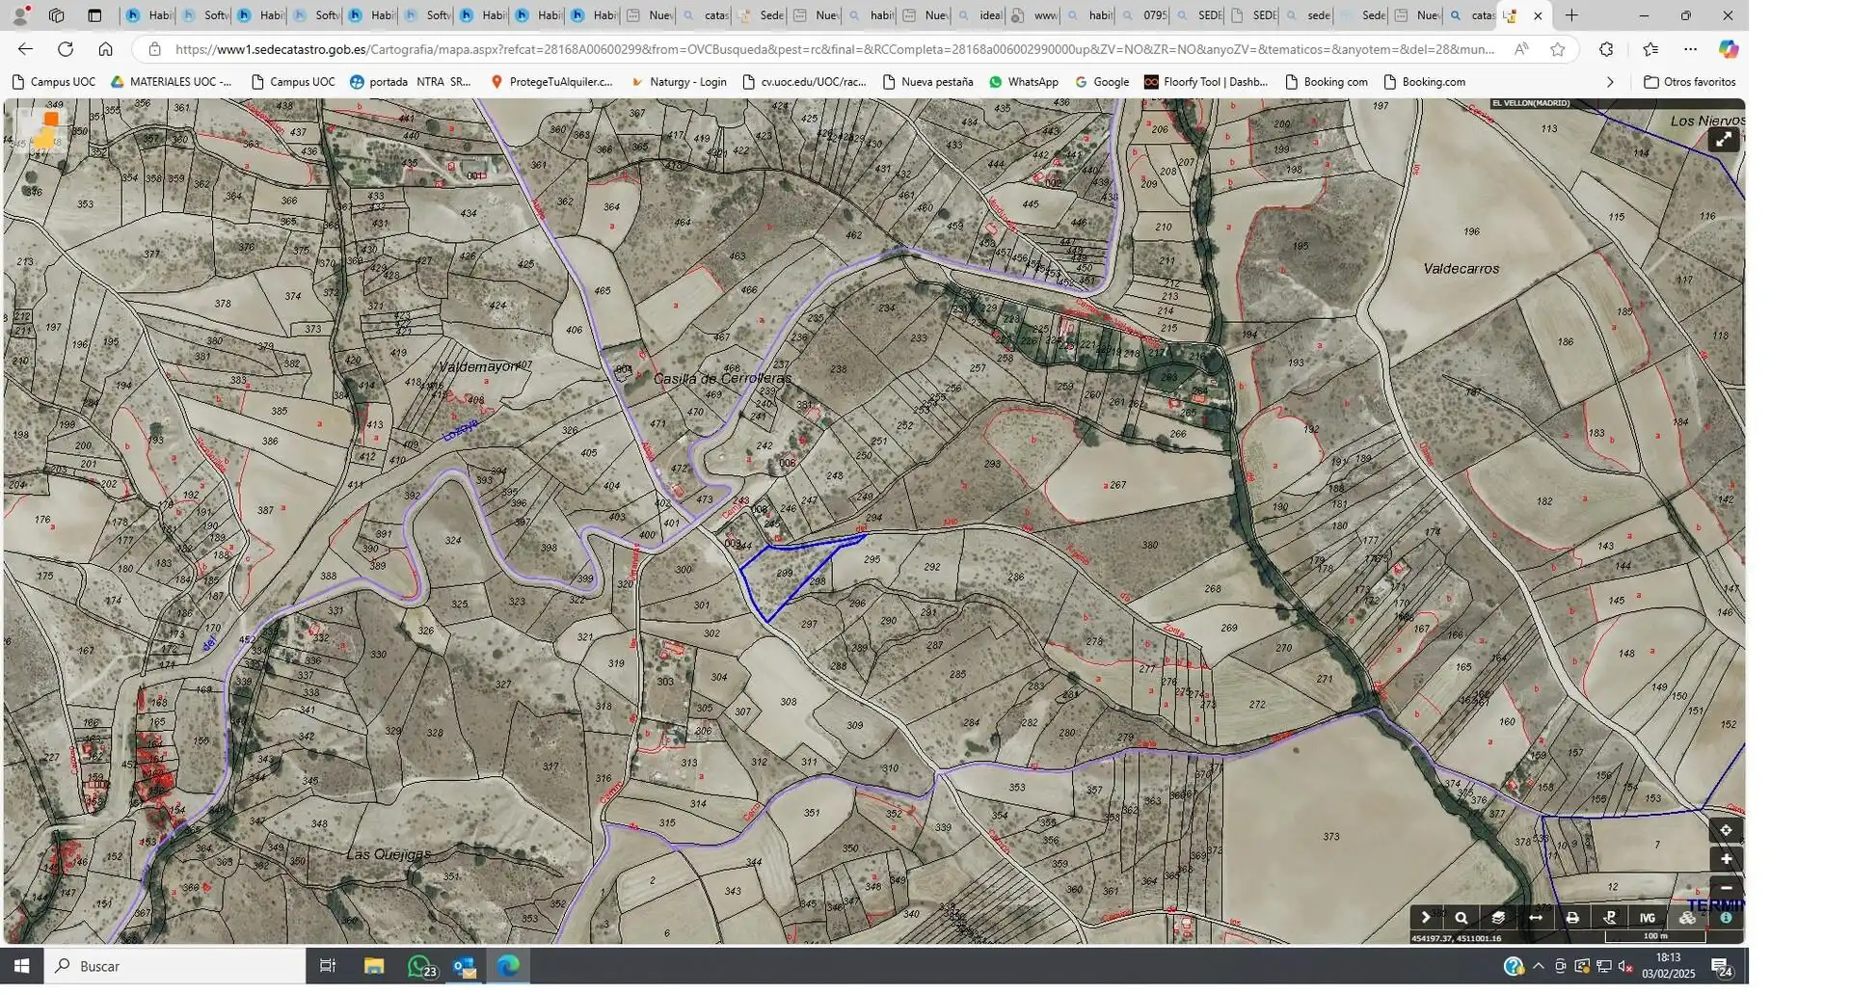
Task: Add this page to favorites with the star
Action: click(1558, 49)
